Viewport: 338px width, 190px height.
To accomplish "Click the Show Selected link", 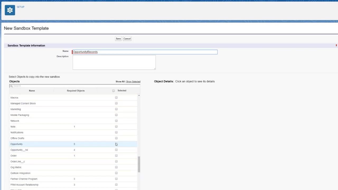I will click(x=133, y=82).
